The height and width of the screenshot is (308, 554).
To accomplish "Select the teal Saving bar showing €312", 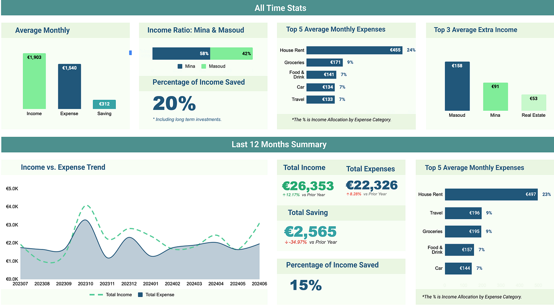I will (x=104, y=105).
